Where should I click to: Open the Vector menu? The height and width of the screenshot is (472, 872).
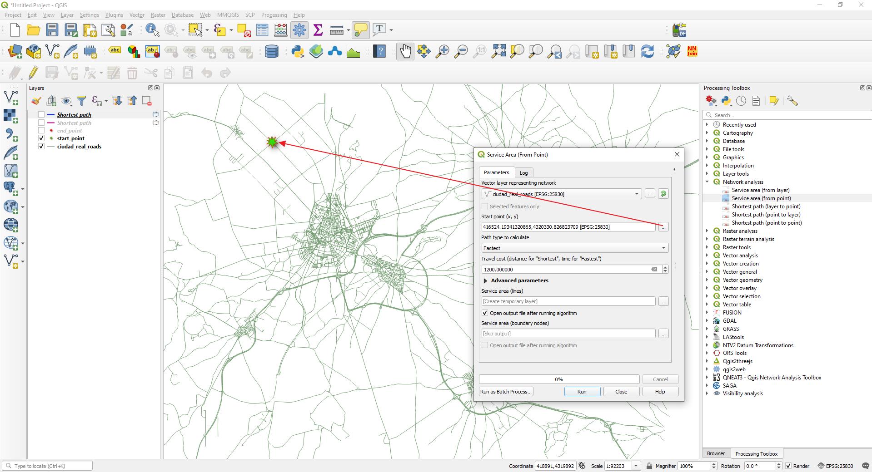point(137,15)
